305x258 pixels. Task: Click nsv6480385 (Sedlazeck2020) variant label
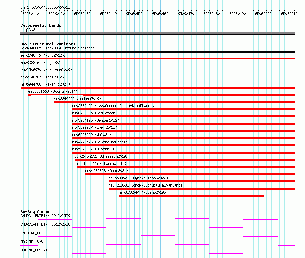click(99, 113)
